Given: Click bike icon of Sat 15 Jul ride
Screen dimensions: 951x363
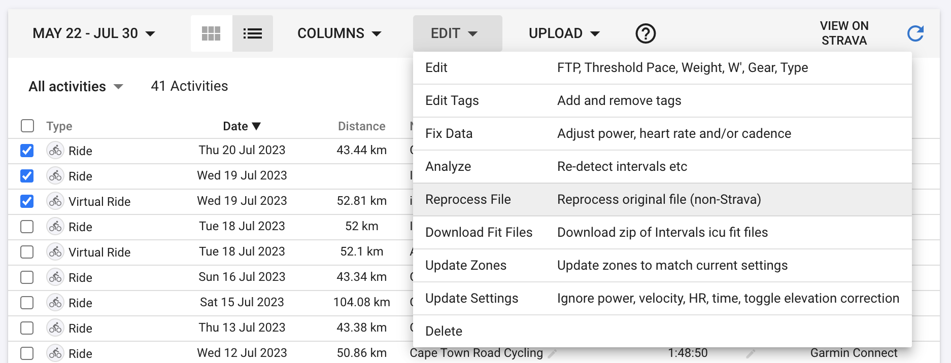Looking at the screenshot, I should tap(55, 303).
